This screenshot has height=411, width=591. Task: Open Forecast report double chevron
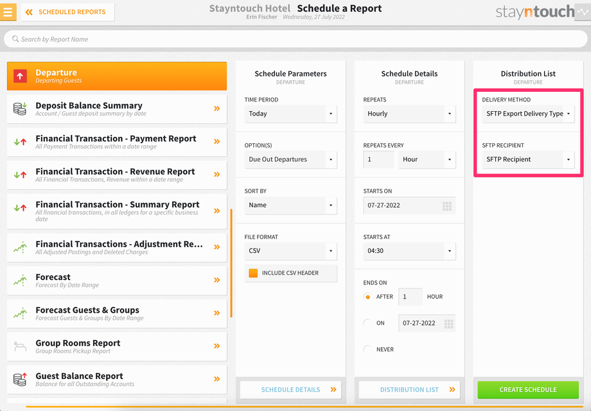coord(216,280)
